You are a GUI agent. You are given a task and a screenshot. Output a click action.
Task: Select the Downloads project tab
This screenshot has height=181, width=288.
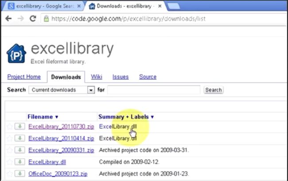tap(66, 77)
